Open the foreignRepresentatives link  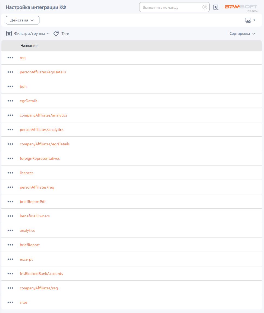[x=40, y=158]
